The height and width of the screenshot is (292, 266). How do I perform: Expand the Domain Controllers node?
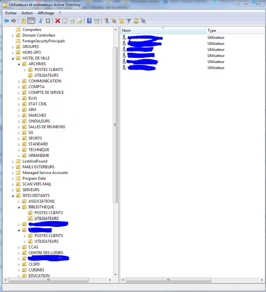13,36
